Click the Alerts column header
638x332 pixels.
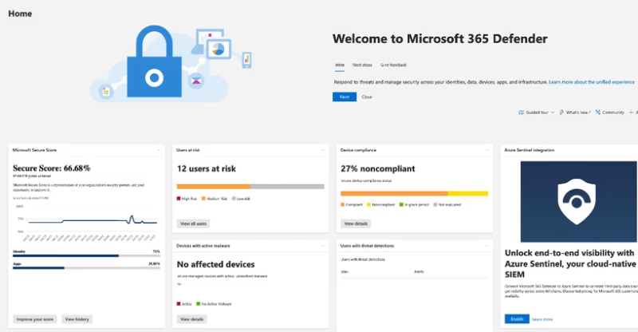419,271
